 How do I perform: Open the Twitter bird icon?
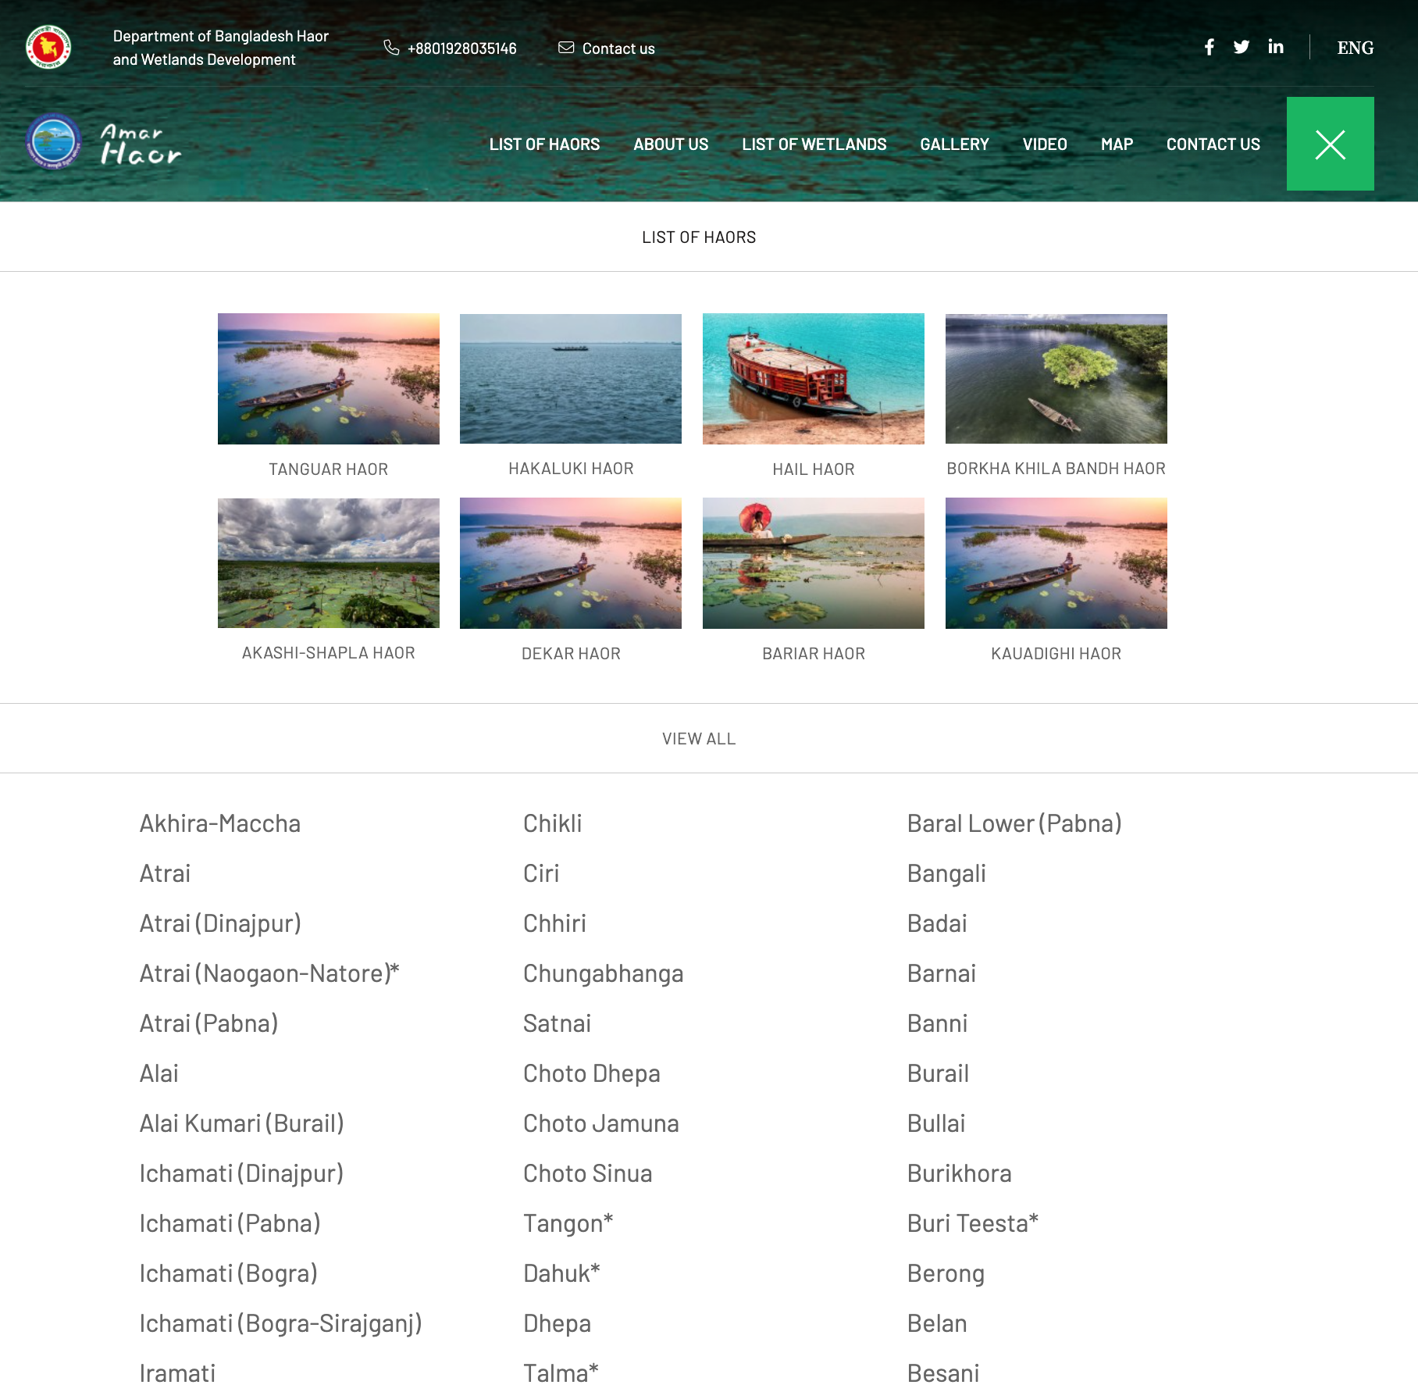(1242, 48)
